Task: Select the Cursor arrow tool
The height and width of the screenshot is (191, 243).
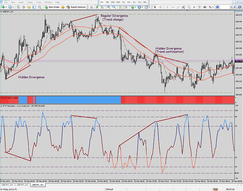Action: point(155,7)
